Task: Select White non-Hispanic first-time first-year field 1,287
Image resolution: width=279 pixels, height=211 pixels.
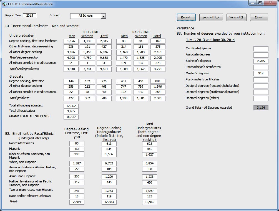Action: pos(77,164)
